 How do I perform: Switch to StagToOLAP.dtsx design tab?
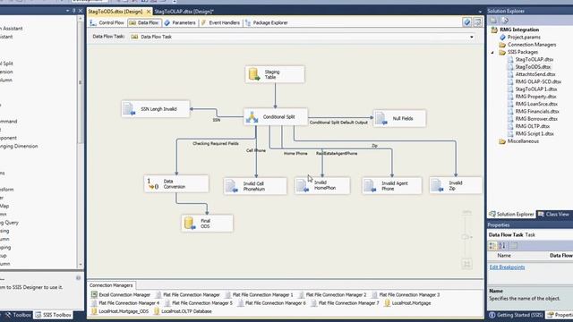pos(184,12)
